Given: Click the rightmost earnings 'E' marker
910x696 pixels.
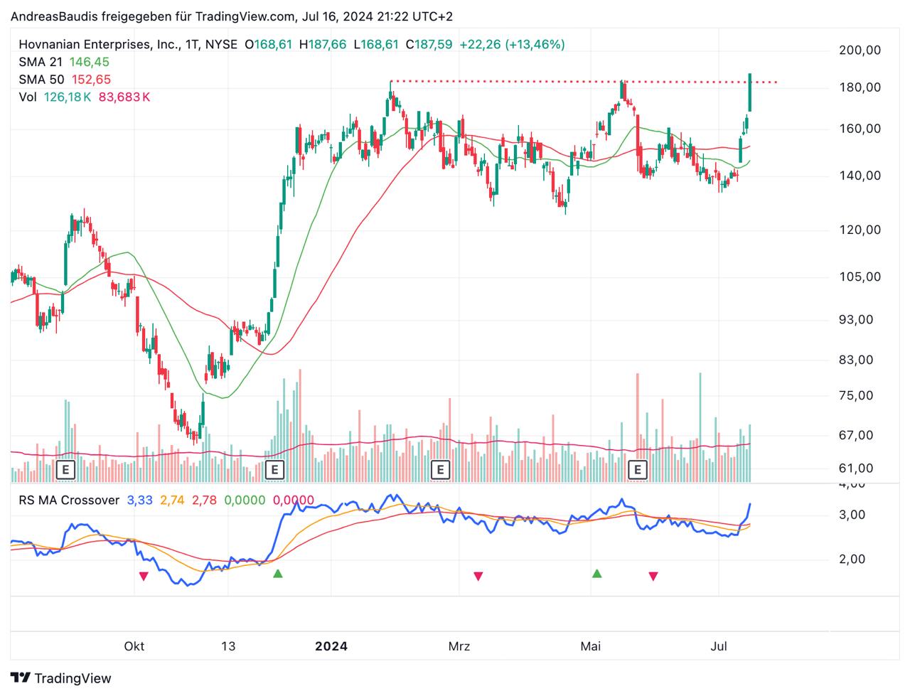Looking at the screenshot, I should pyautogui.click(x=638, y=469).
